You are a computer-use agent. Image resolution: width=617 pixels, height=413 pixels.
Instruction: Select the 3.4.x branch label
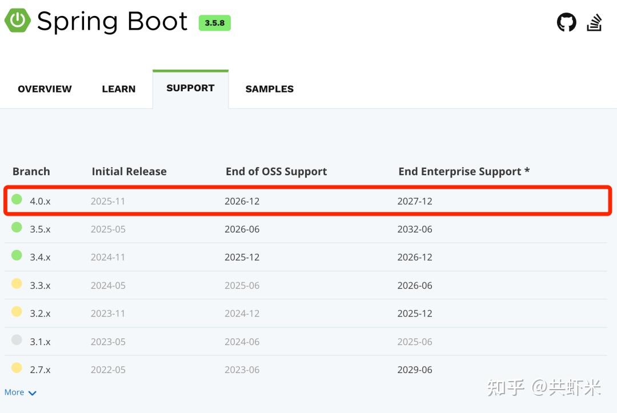click(x=40, y=257)
